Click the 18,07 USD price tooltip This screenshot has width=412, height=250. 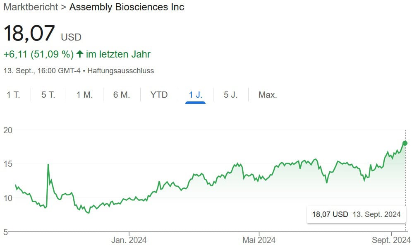[356, 214]
